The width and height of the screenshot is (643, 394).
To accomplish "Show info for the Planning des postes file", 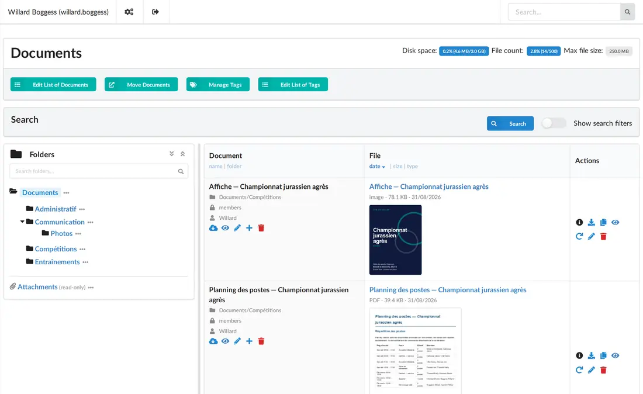I will 579,355.
